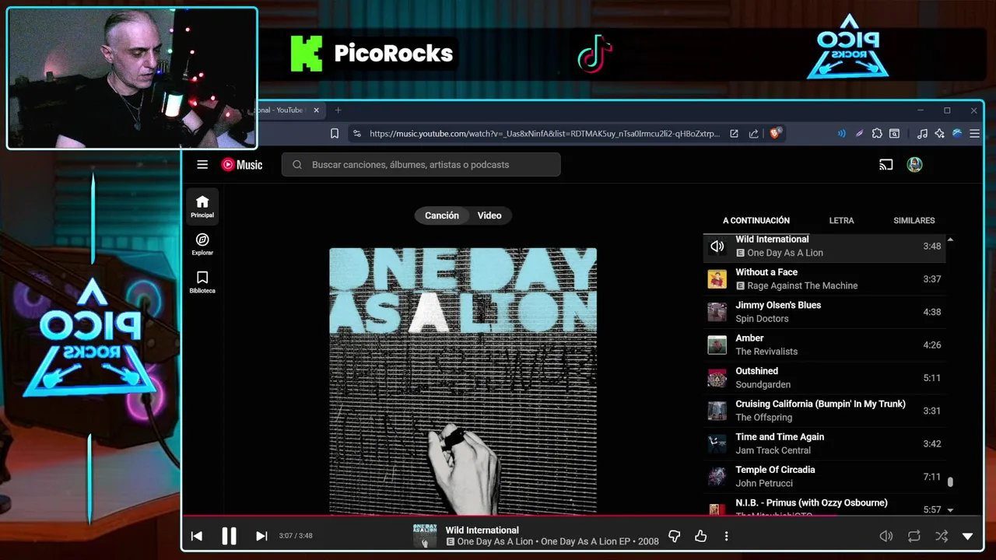The image size is (996, 560).
Task: Click the site settings icon in address bar
Action: tap(357, 134)
